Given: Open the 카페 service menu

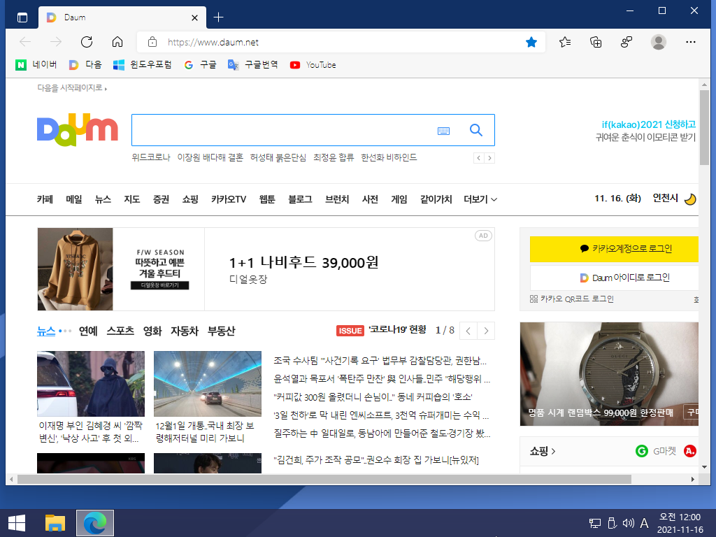Looking at the screenshot, I should point(45,199).
